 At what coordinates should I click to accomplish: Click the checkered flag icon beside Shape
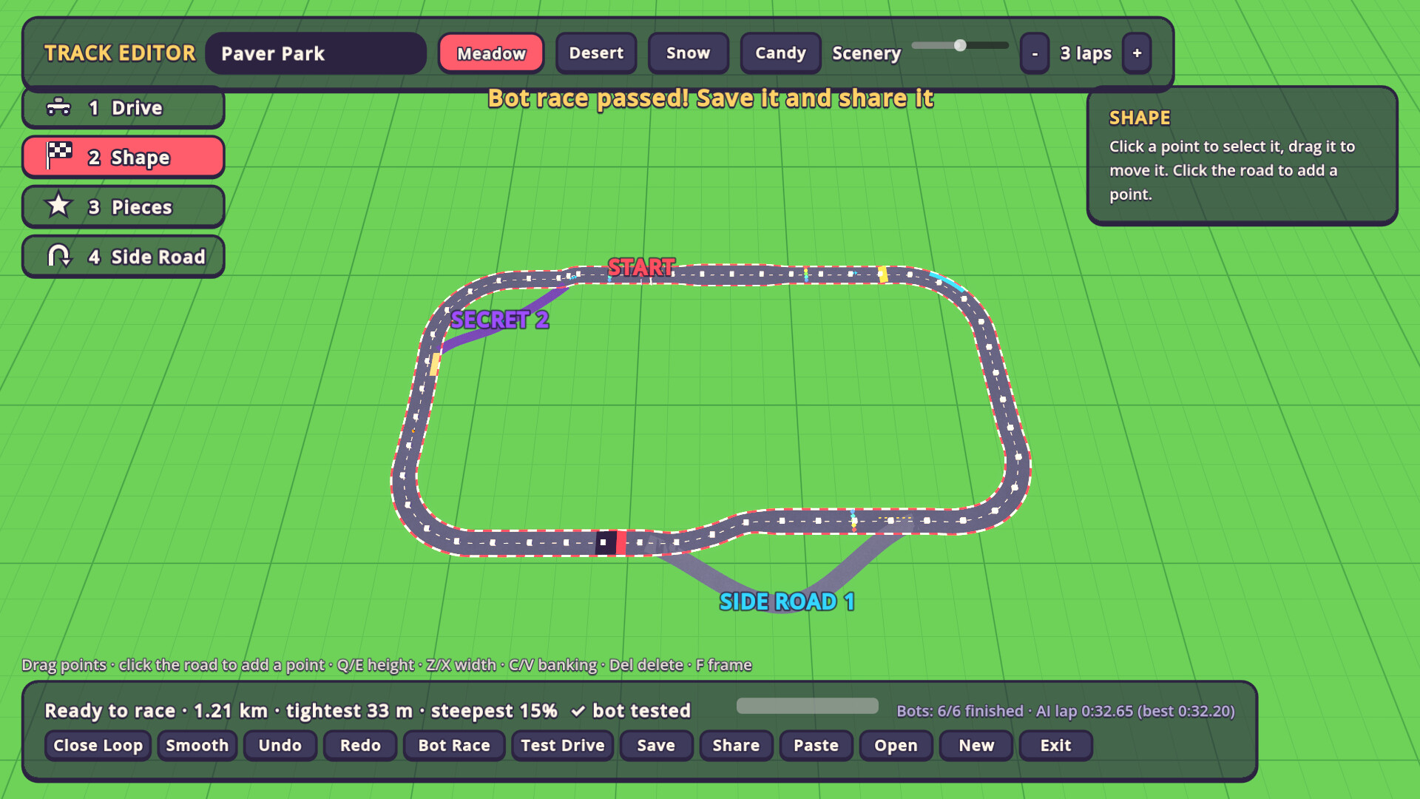pyautogui.click(x=59, y=156)
